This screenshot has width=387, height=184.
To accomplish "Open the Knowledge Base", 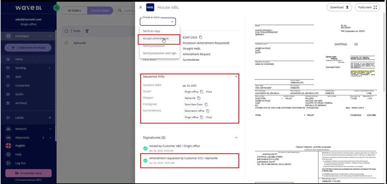I will tap(28, 173).
